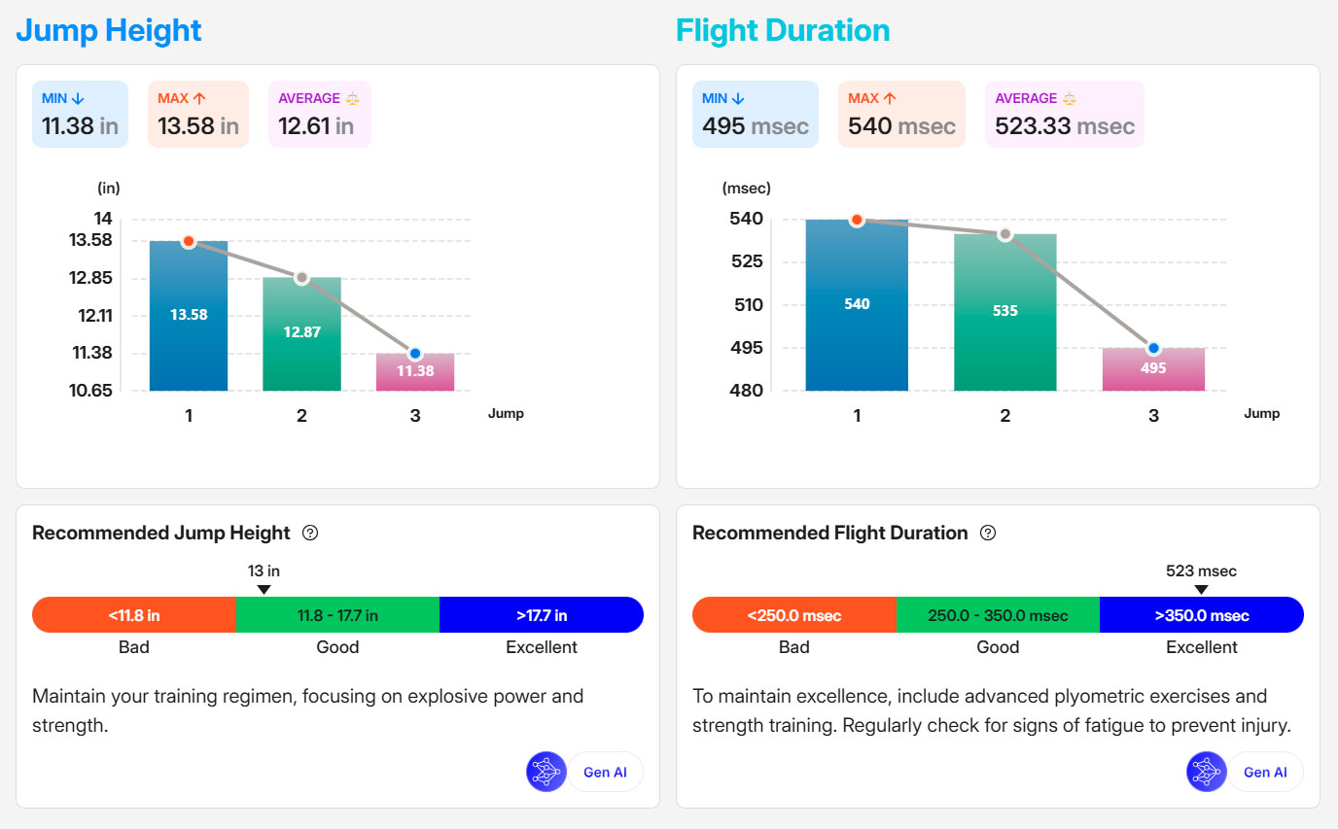This screenshot has height=829, width=1338.
Task: Select the orange data point on Jump Height chart
Action: click(x=189, y=241)
